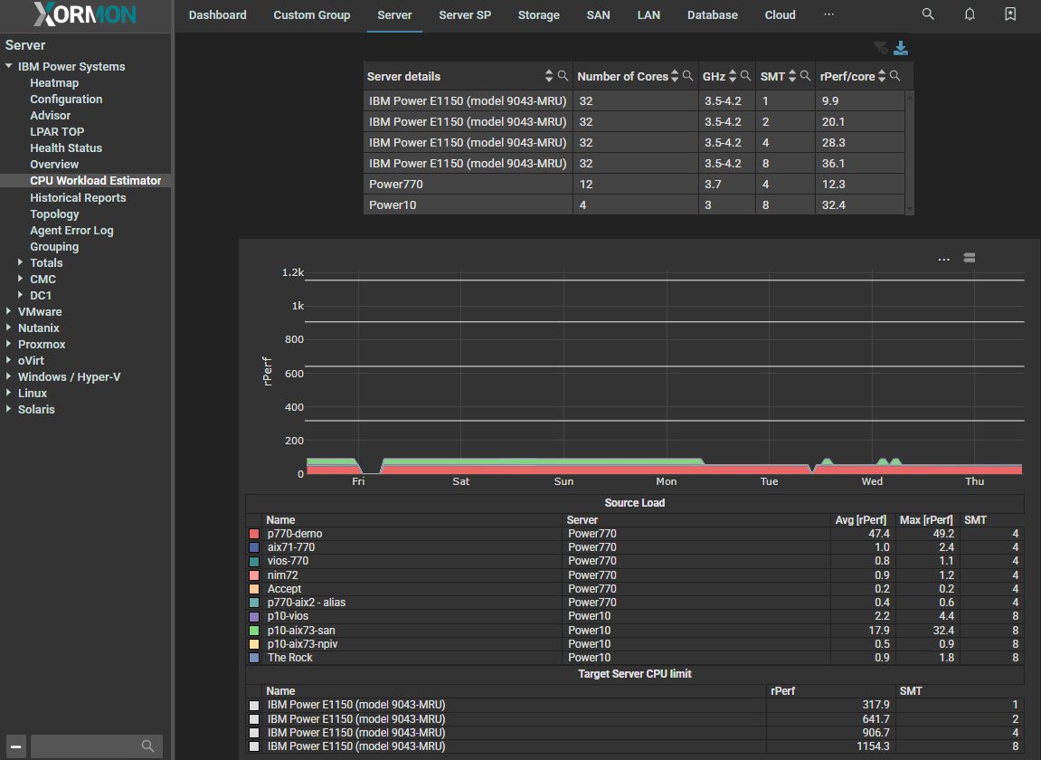Open the Dashboard tab
Screen dimensions: 1041x760
point(217,15)
